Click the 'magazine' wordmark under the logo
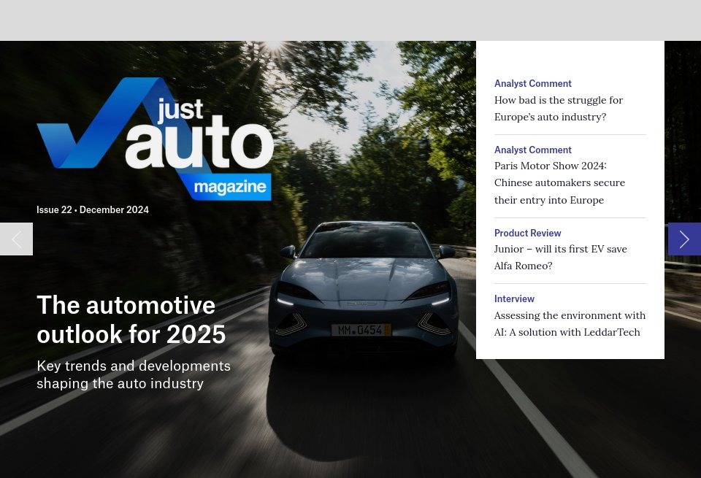This screenshot has height=478, width=701. coord(231,186)
